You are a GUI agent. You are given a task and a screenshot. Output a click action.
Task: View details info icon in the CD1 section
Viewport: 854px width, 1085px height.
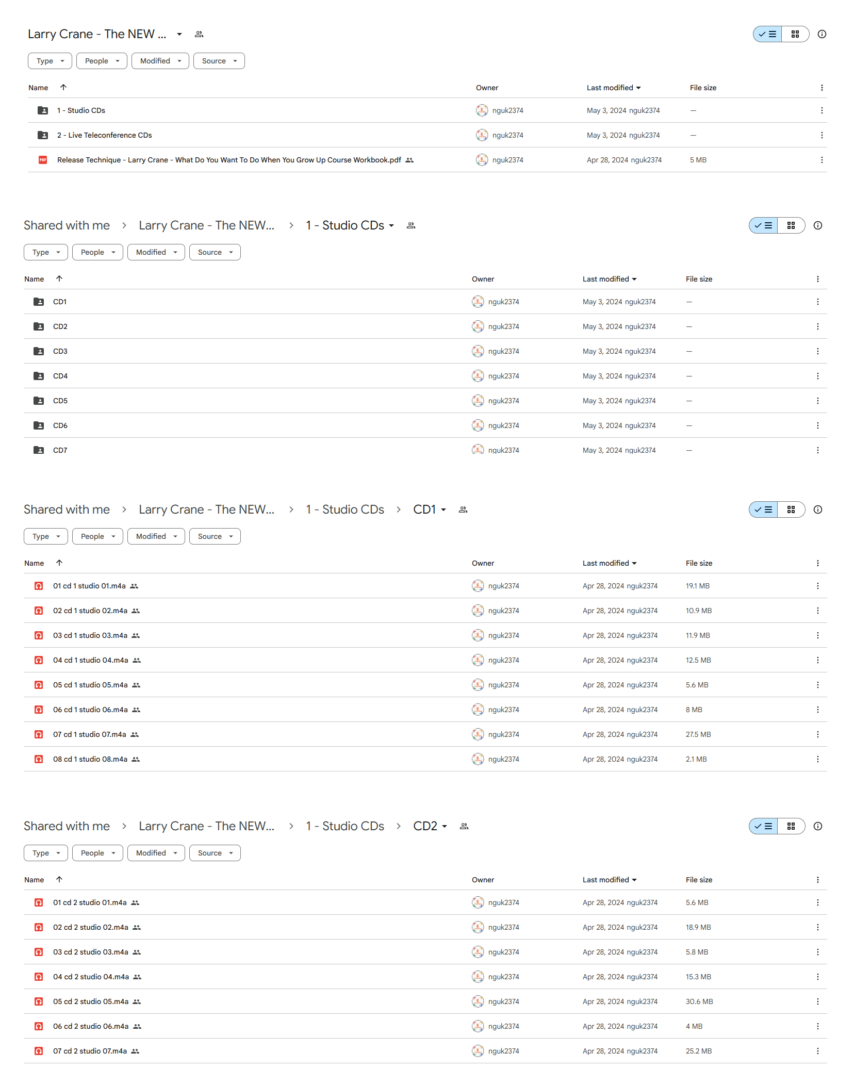[818, 509]
